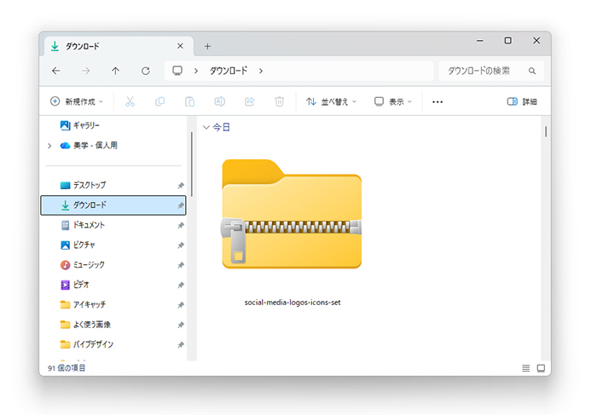This screenshot has width=597, height=415.
Task: Expand chevron after PC icon in address bar
Action: 196,71
